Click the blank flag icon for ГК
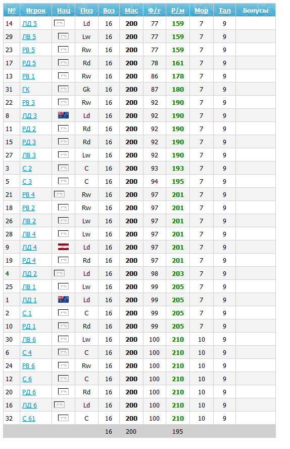The height and width of the screenshot is (449, 290). 63,89
